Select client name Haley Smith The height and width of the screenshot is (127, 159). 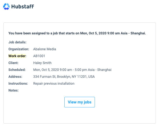click(42, 63)
